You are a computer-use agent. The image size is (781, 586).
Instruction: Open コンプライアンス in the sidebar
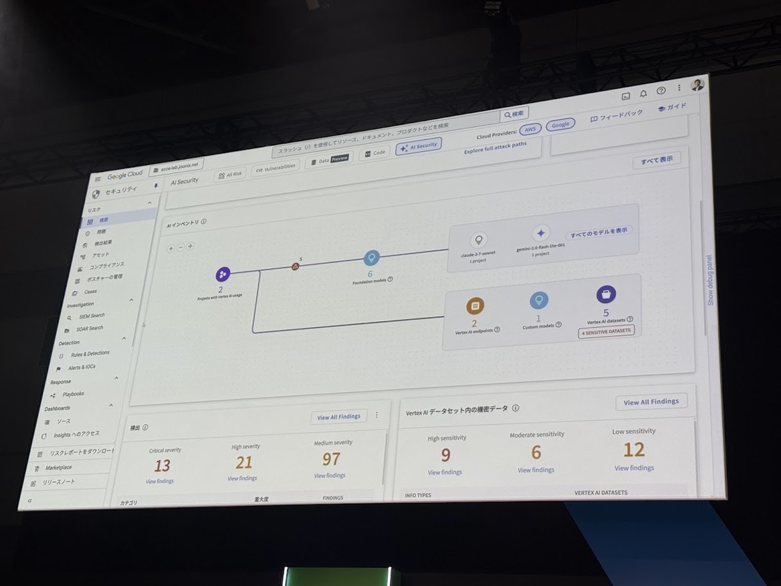pyautogui.click(x=106, y=266)
